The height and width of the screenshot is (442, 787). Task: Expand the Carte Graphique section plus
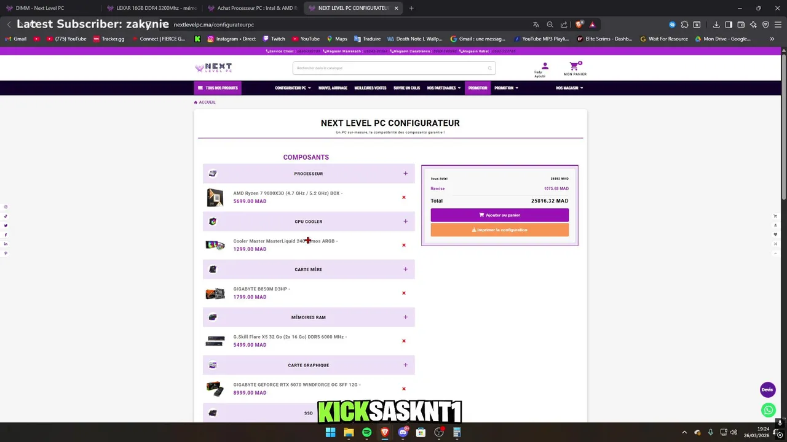point(405,365)
